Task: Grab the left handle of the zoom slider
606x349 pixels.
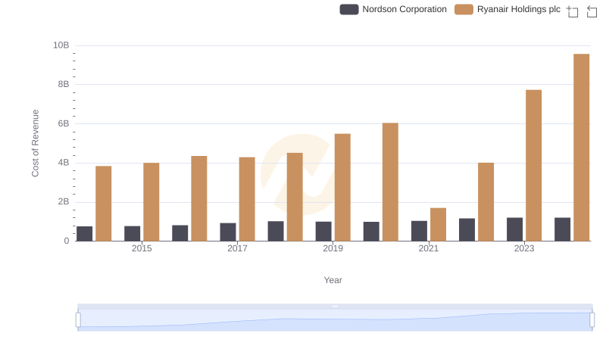Action: (78, 320)
